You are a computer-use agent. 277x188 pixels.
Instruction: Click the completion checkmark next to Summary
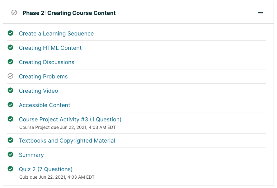(x=10, y=154)
